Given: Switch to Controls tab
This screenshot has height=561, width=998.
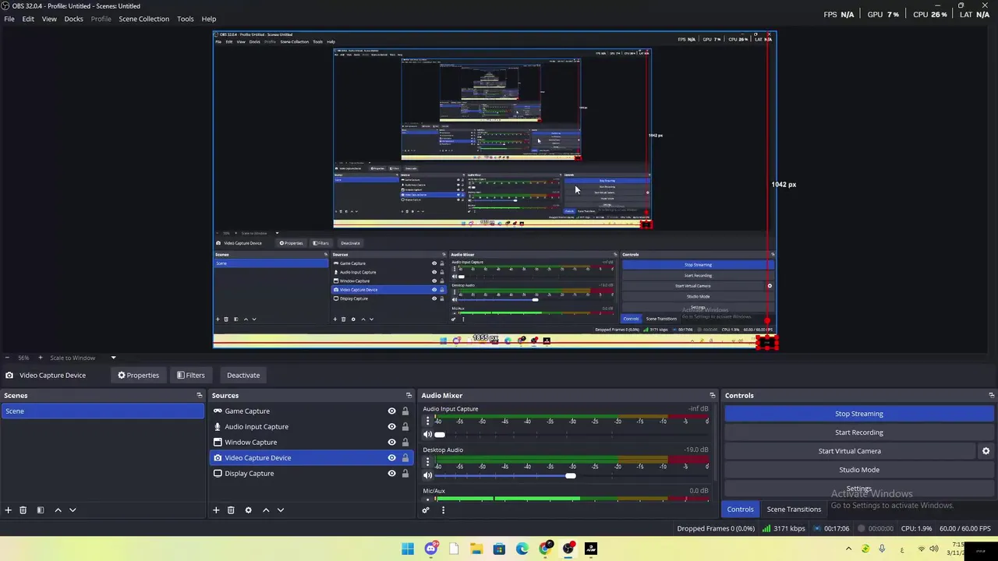Looking at the screenshot, I should (x=740, y=510).
